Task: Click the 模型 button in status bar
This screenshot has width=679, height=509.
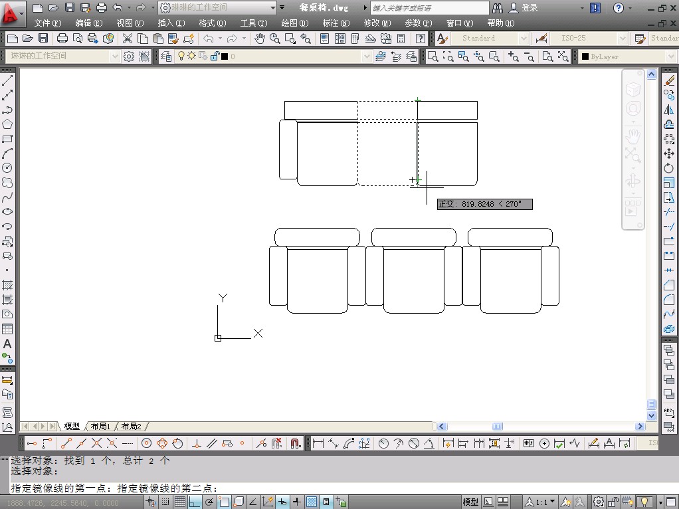Action: (470, 502)
